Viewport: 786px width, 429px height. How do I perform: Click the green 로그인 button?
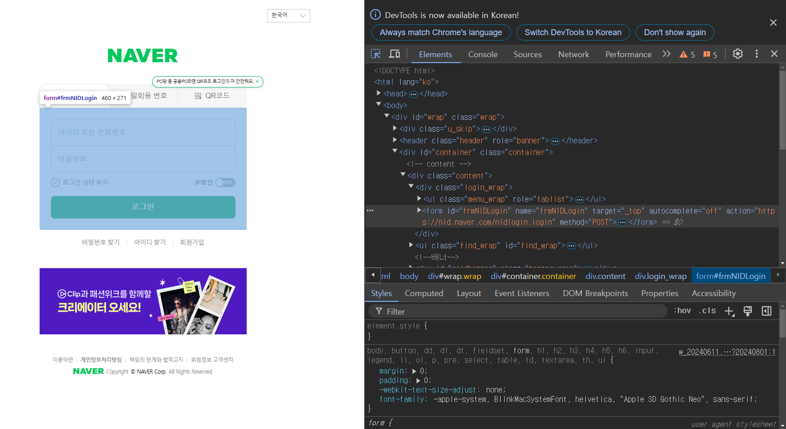(x=143, y=207)
